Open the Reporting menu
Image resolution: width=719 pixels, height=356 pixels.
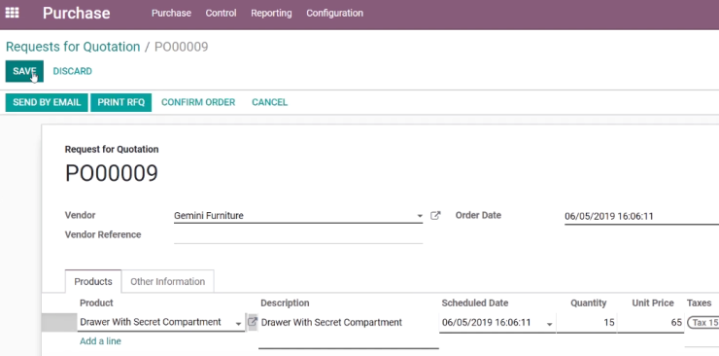pyautogui.click(x=271, y=14)
